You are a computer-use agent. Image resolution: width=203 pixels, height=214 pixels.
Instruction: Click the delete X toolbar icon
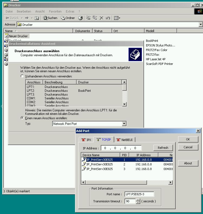101,18
